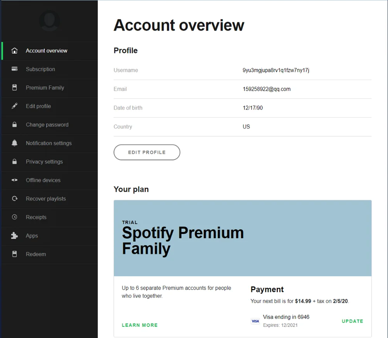Viewport: 388px width, 338px height.
Task: Click the Profile section heading
Action: (x=125, y=50)
